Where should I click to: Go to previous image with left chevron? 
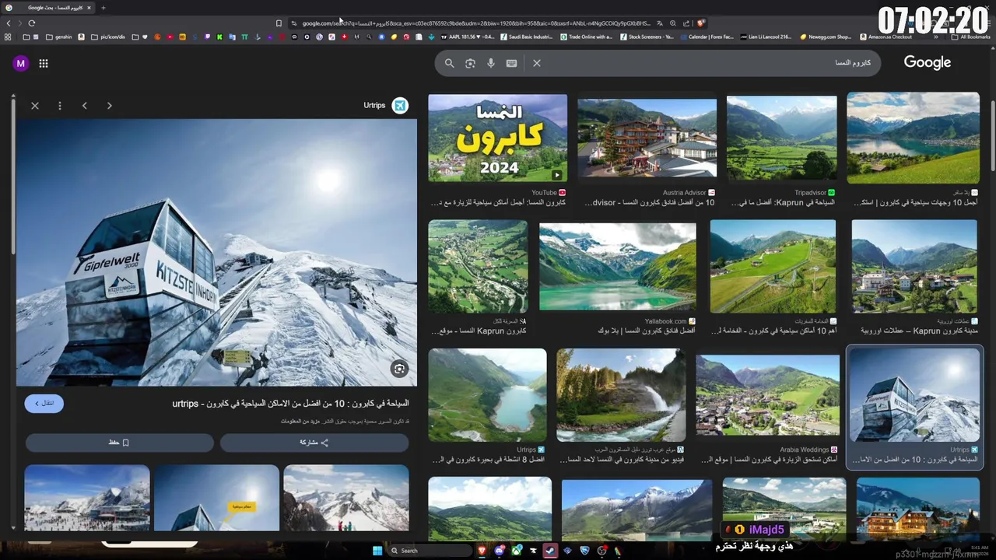point(85,106)
